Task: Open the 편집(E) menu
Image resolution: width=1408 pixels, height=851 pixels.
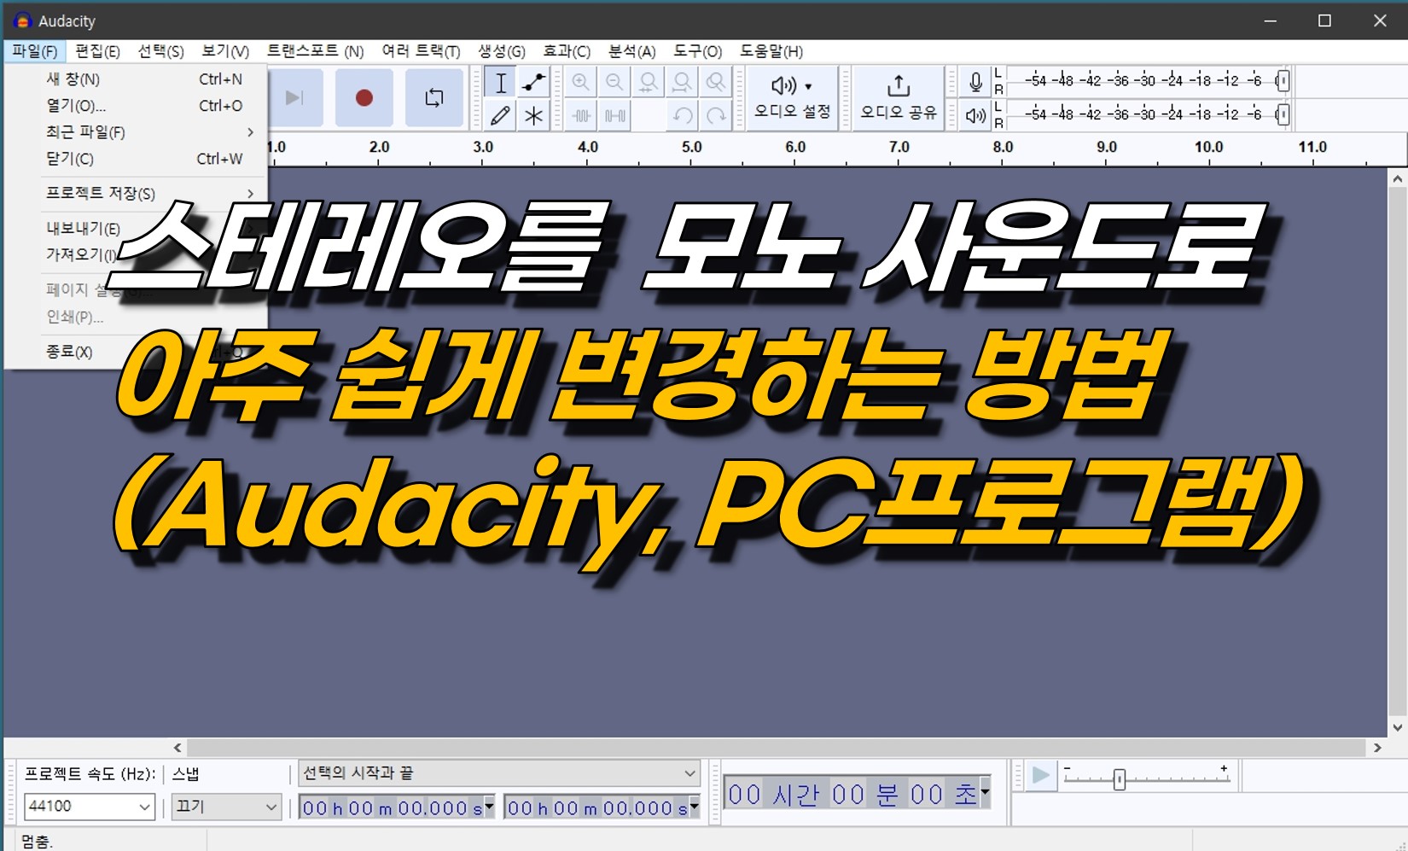Action: click(x=97, y=51)
